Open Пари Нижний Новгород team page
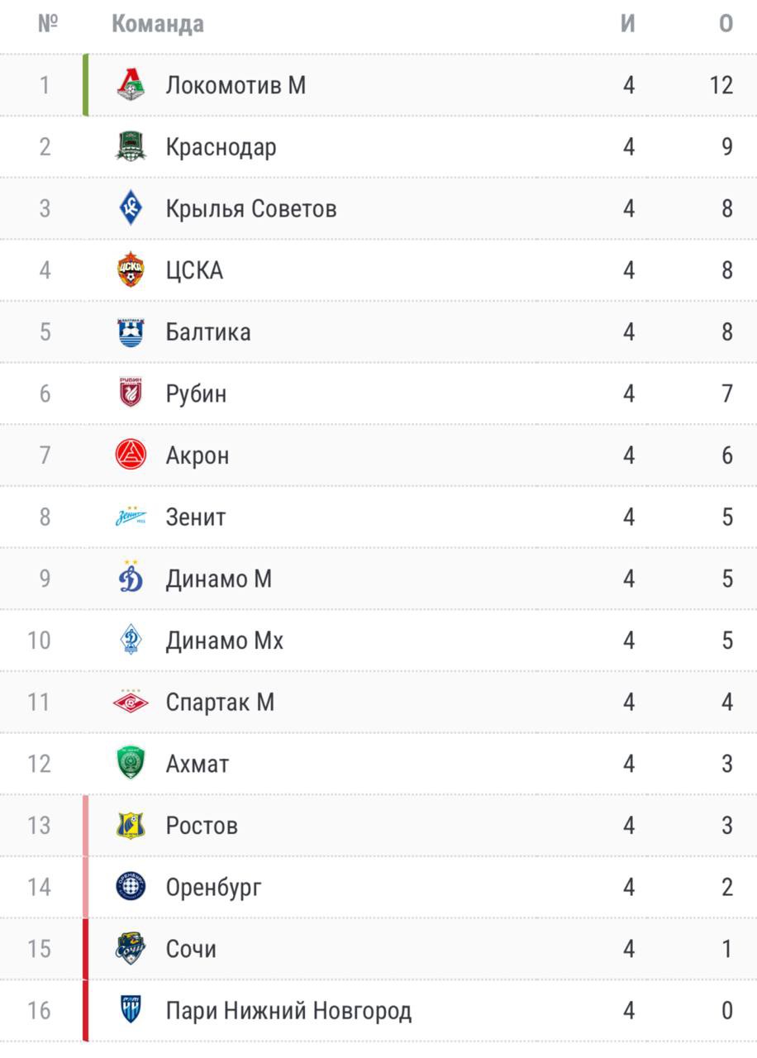This screenshot has height=1058, width=757. pyautogui.click(x=288, y=1010)
